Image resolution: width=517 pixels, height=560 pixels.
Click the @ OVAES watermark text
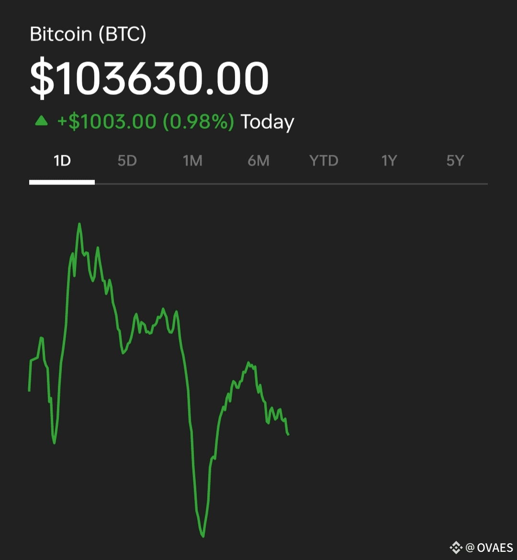[x=489, y=548]
